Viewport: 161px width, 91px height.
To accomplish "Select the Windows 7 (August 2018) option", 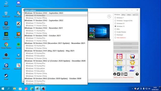I will (x=123, y=21).
